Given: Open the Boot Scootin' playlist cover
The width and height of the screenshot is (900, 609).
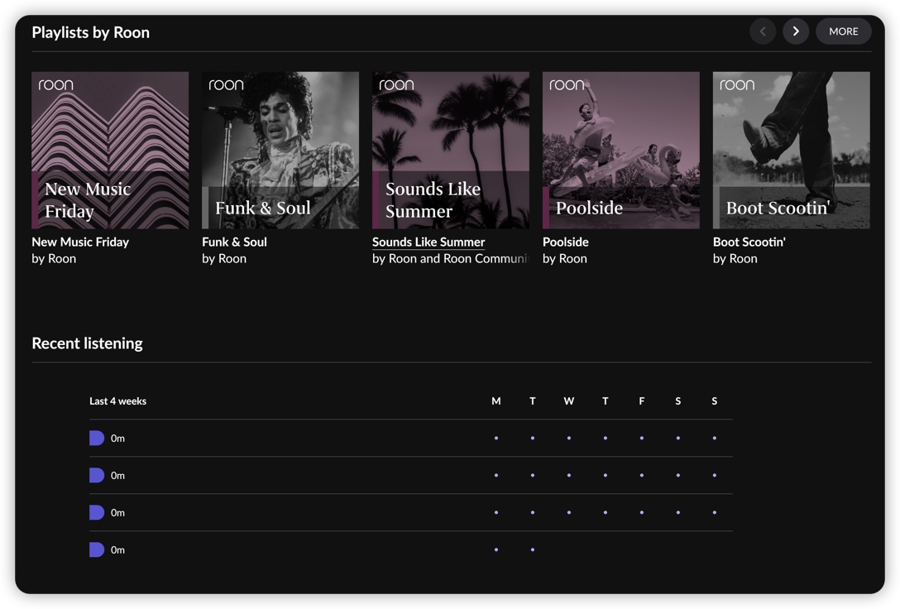Looking at the screenshot, I should [791, 150].
